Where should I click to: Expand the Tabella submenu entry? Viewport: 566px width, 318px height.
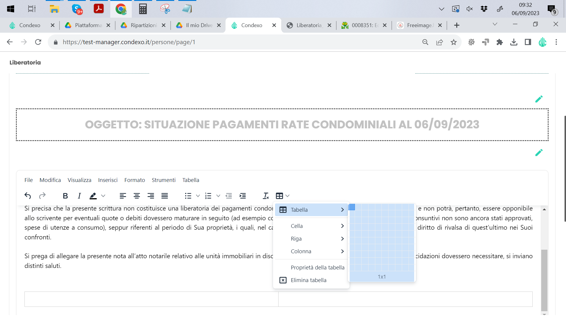tap(311, 210)
